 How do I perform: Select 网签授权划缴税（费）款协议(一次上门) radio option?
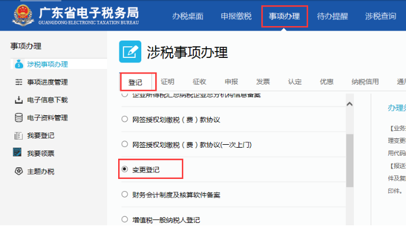125,144
